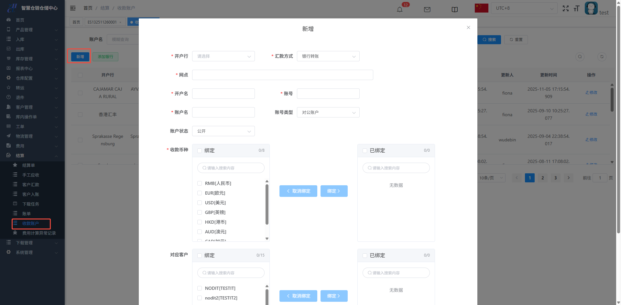
Task: Click 取消绑定 button for 收款币种
Action: (298, 191)
